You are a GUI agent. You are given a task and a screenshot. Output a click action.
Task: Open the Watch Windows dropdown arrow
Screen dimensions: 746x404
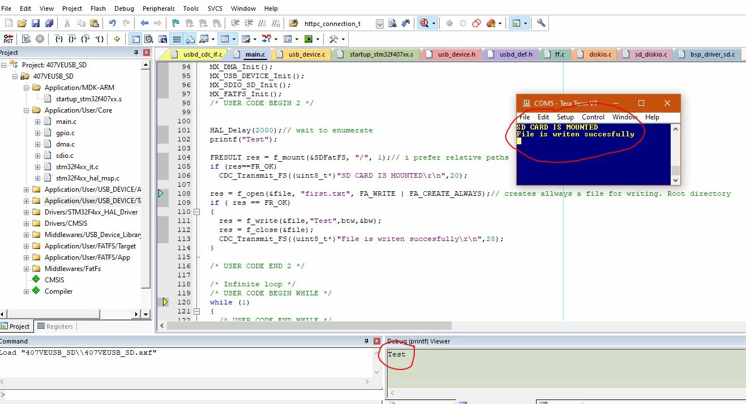(213, 39)
